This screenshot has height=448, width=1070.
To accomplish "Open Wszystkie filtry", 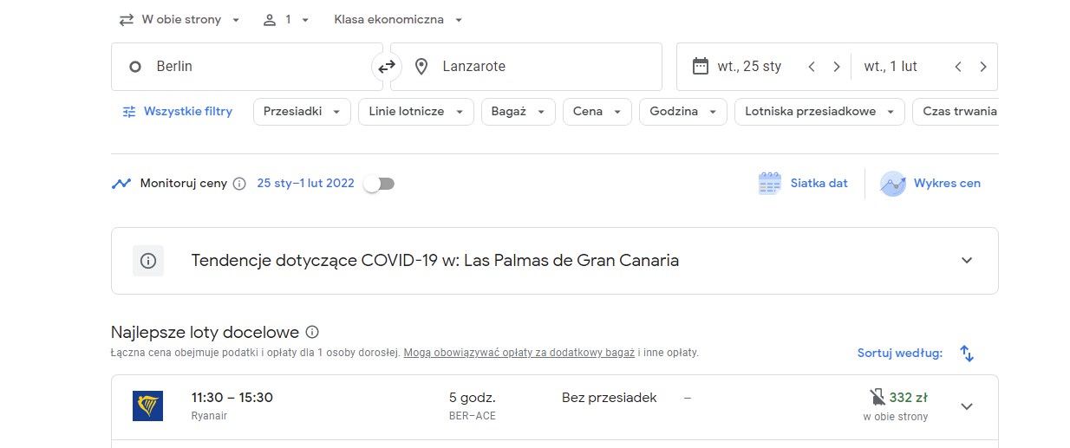I will (177, 112).
